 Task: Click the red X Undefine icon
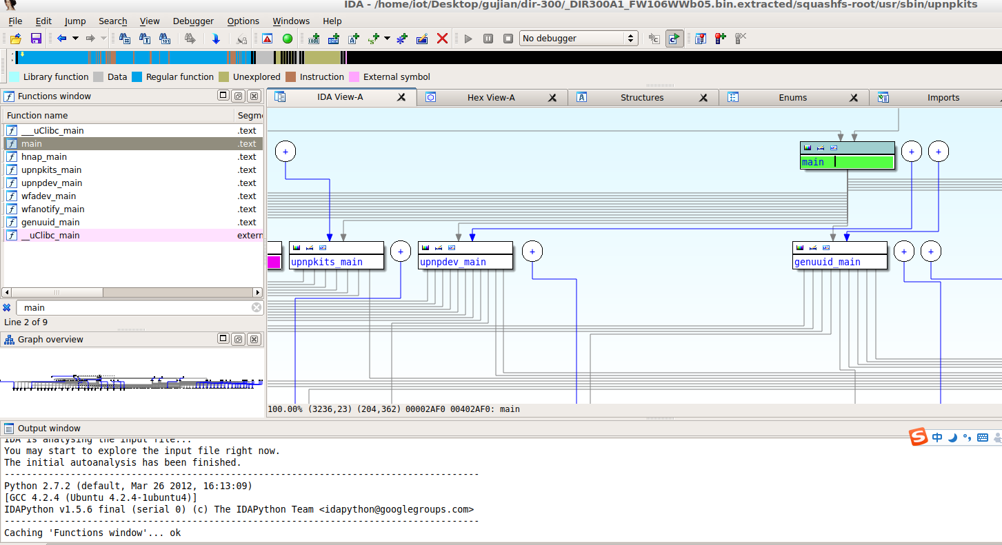443,38
